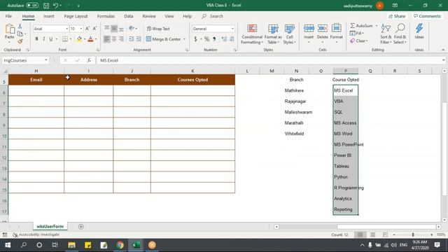Open the General number format dropdown
This screenshot has height=252, width=448.
click(232, 29)
